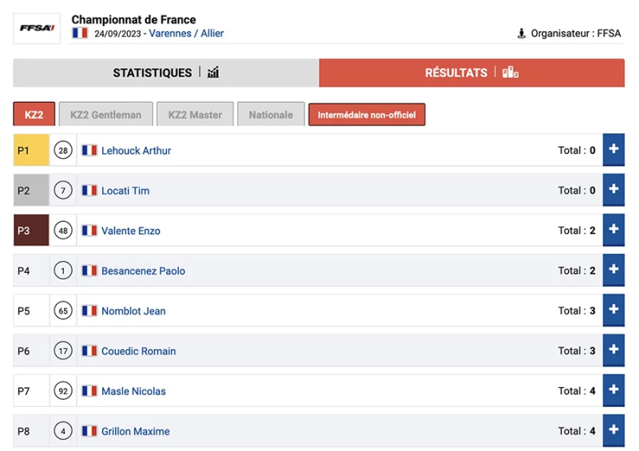Select the KZ2 Gentleman category tab
Screen dimensions: 639x451
[105, 115]
